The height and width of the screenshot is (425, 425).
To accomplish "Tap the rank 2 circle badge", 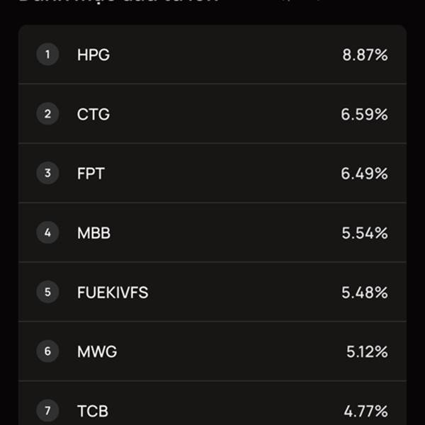I will (x=47, y=114).
